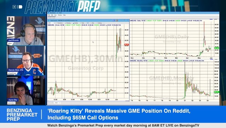The height and width of the screenshot is (128, 226).
Task: Add a new workspace page tab
Action: click(x=60, y=103)
